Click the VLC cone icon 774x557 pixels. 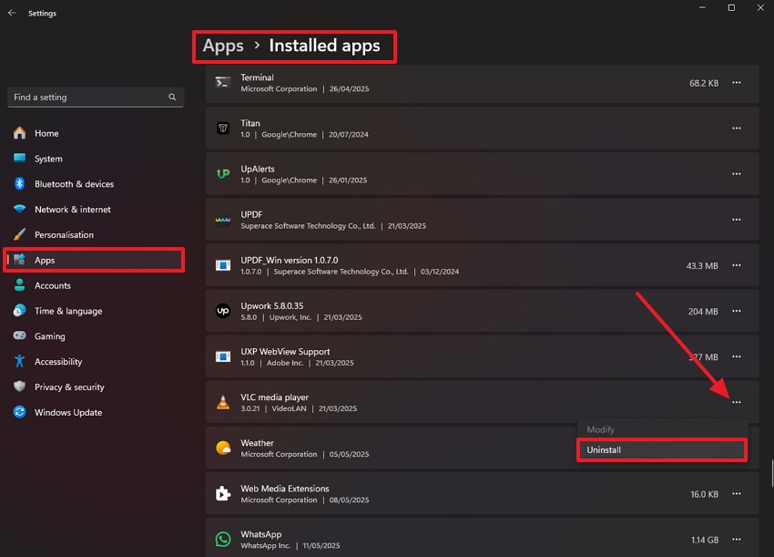click(223, 402)
